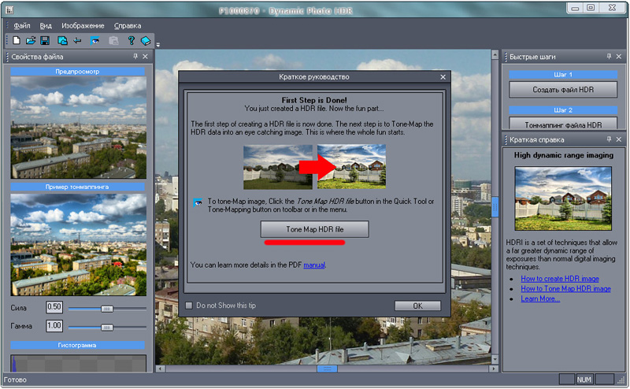Click the Сила value field 0.50
Screen dimensions: 630x389
54,307
